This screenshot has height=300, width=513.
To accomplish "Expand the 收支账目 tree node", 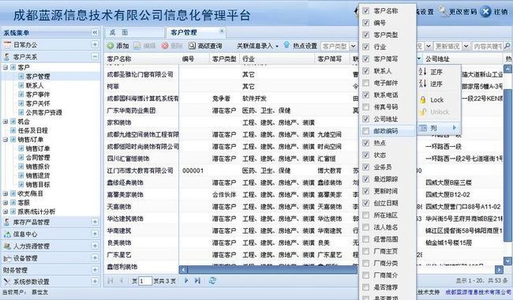I will [x=6, y=193].
